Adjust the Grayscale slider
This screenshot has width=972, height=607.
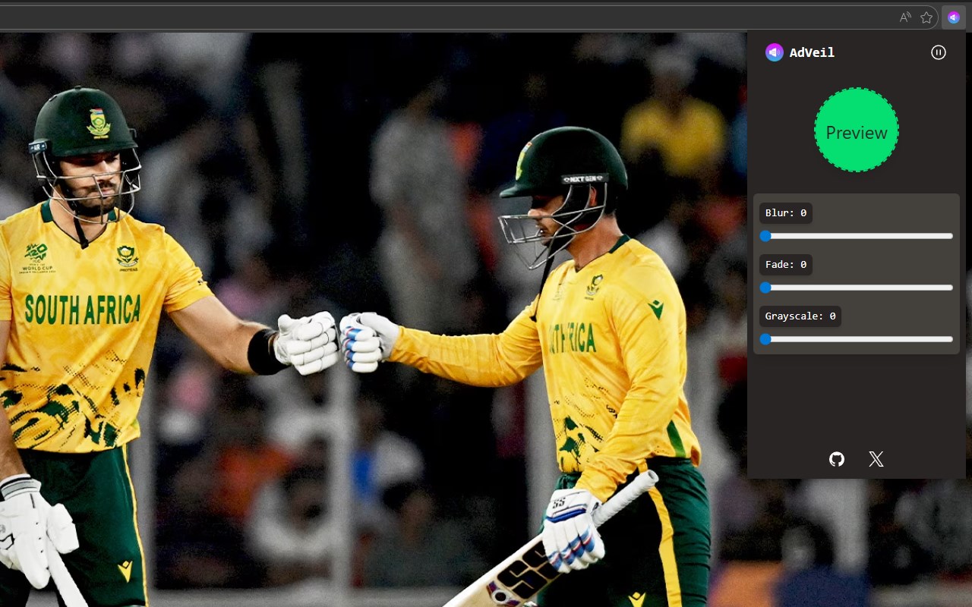(x=857, y=339)
